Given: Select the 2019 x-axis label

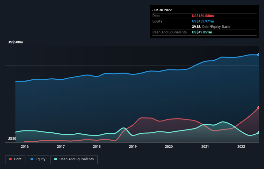Looking at the screenshot, I should click(133, 147).
